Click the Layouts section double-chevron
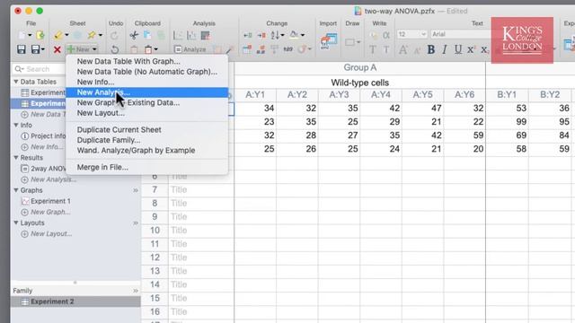The width and height of the screenshot is (575, 323). 136,223
